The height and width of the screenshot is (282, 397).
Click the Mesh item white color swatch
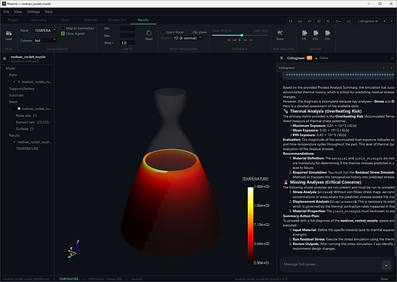tap(19, 108)
